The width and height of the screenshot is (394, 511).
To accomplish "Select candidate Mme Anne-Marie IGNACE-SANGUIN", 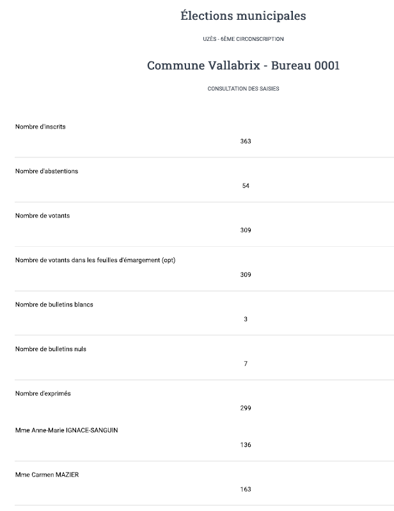I will tap(67, 430).
